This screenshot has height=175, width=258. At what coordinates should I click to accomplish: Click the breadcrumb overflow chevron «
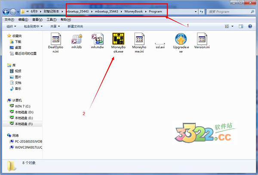[28, 12]
